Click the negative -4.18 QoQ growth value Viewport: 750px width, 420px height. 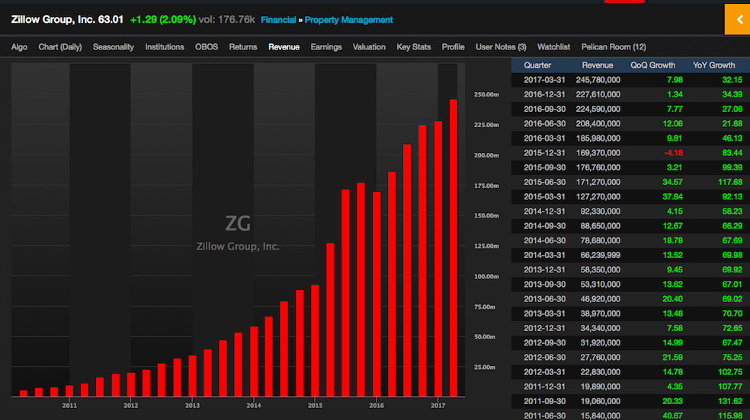click(673, 153)
